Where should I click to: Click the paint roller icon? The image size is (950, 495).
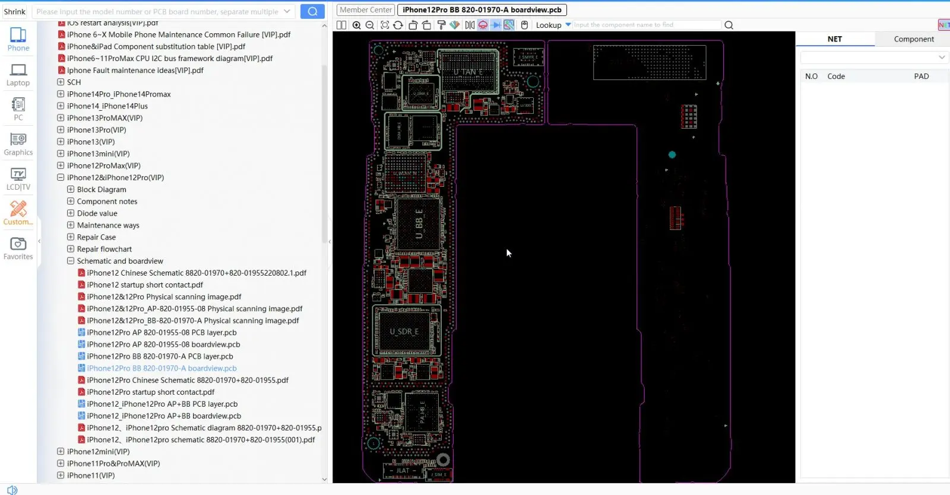pyautogui.click(x=441, y=25)
